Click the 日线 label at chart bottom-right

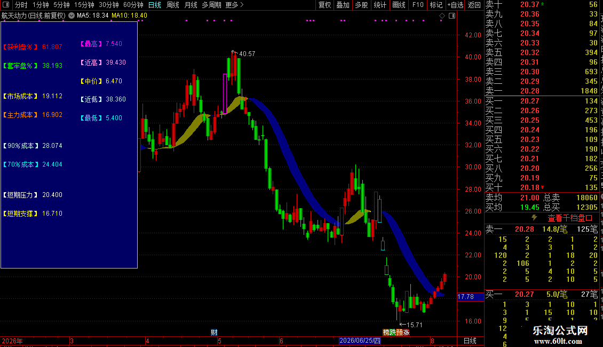point(470,341)
